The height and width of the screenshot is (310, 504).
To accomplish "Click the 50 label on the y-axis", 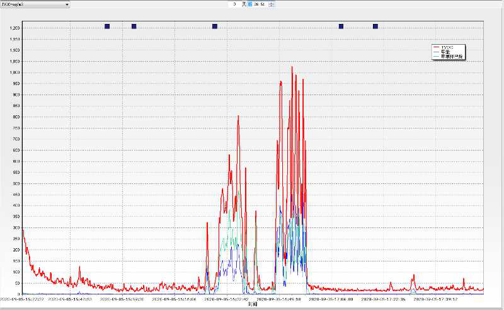I will 18,284.
